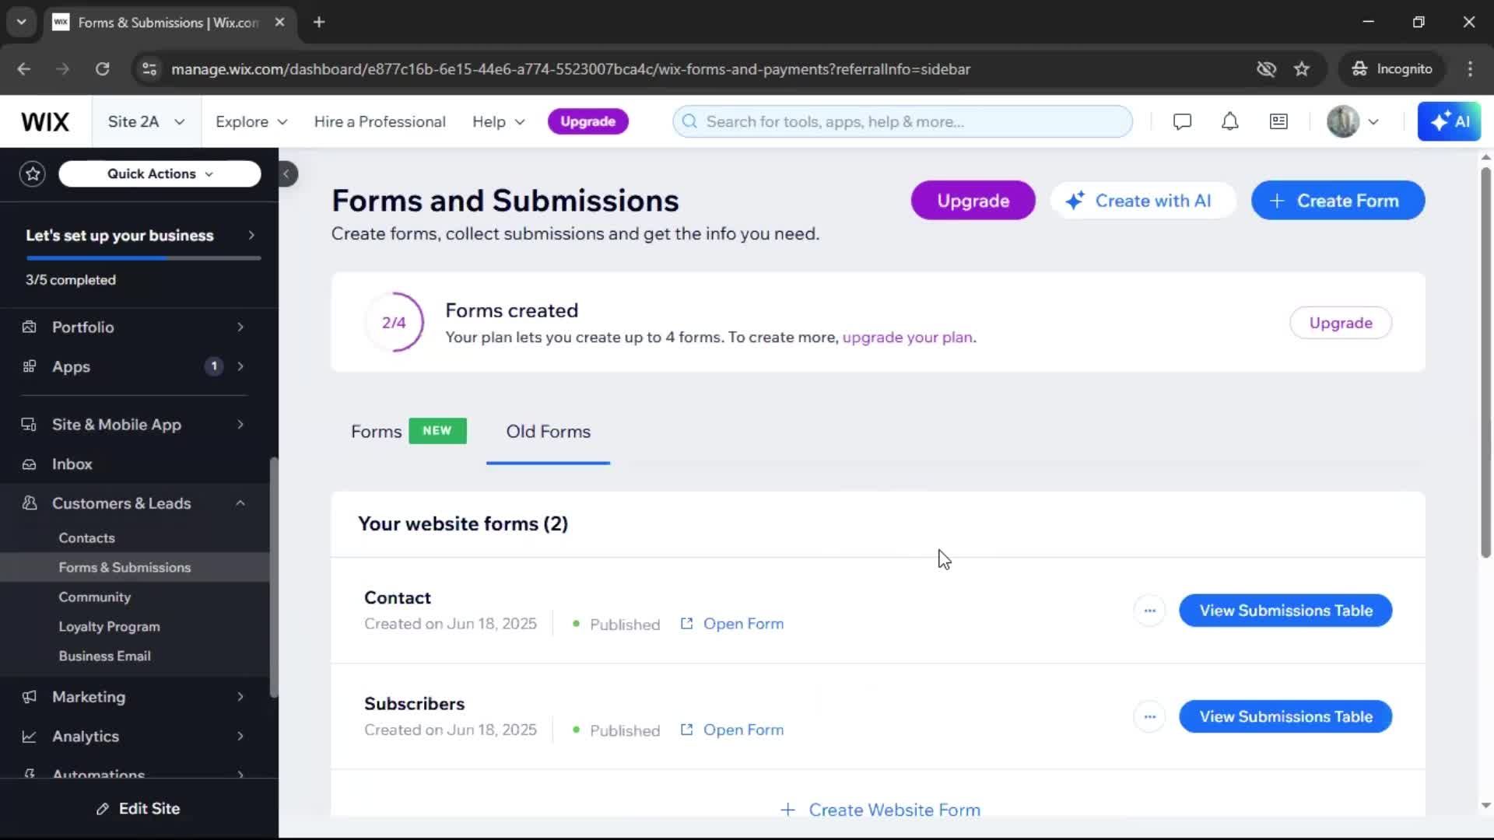Expand the Explore menu

[251, 121]
